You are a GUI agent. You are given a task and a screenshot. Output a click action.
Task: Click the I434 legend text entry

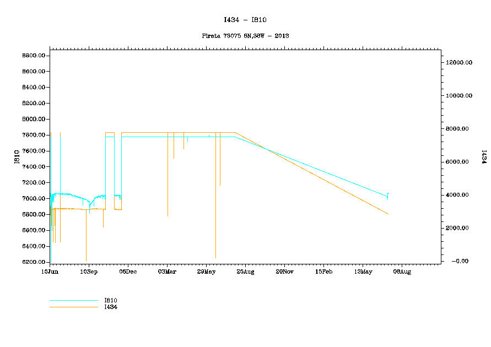[111, 307]
